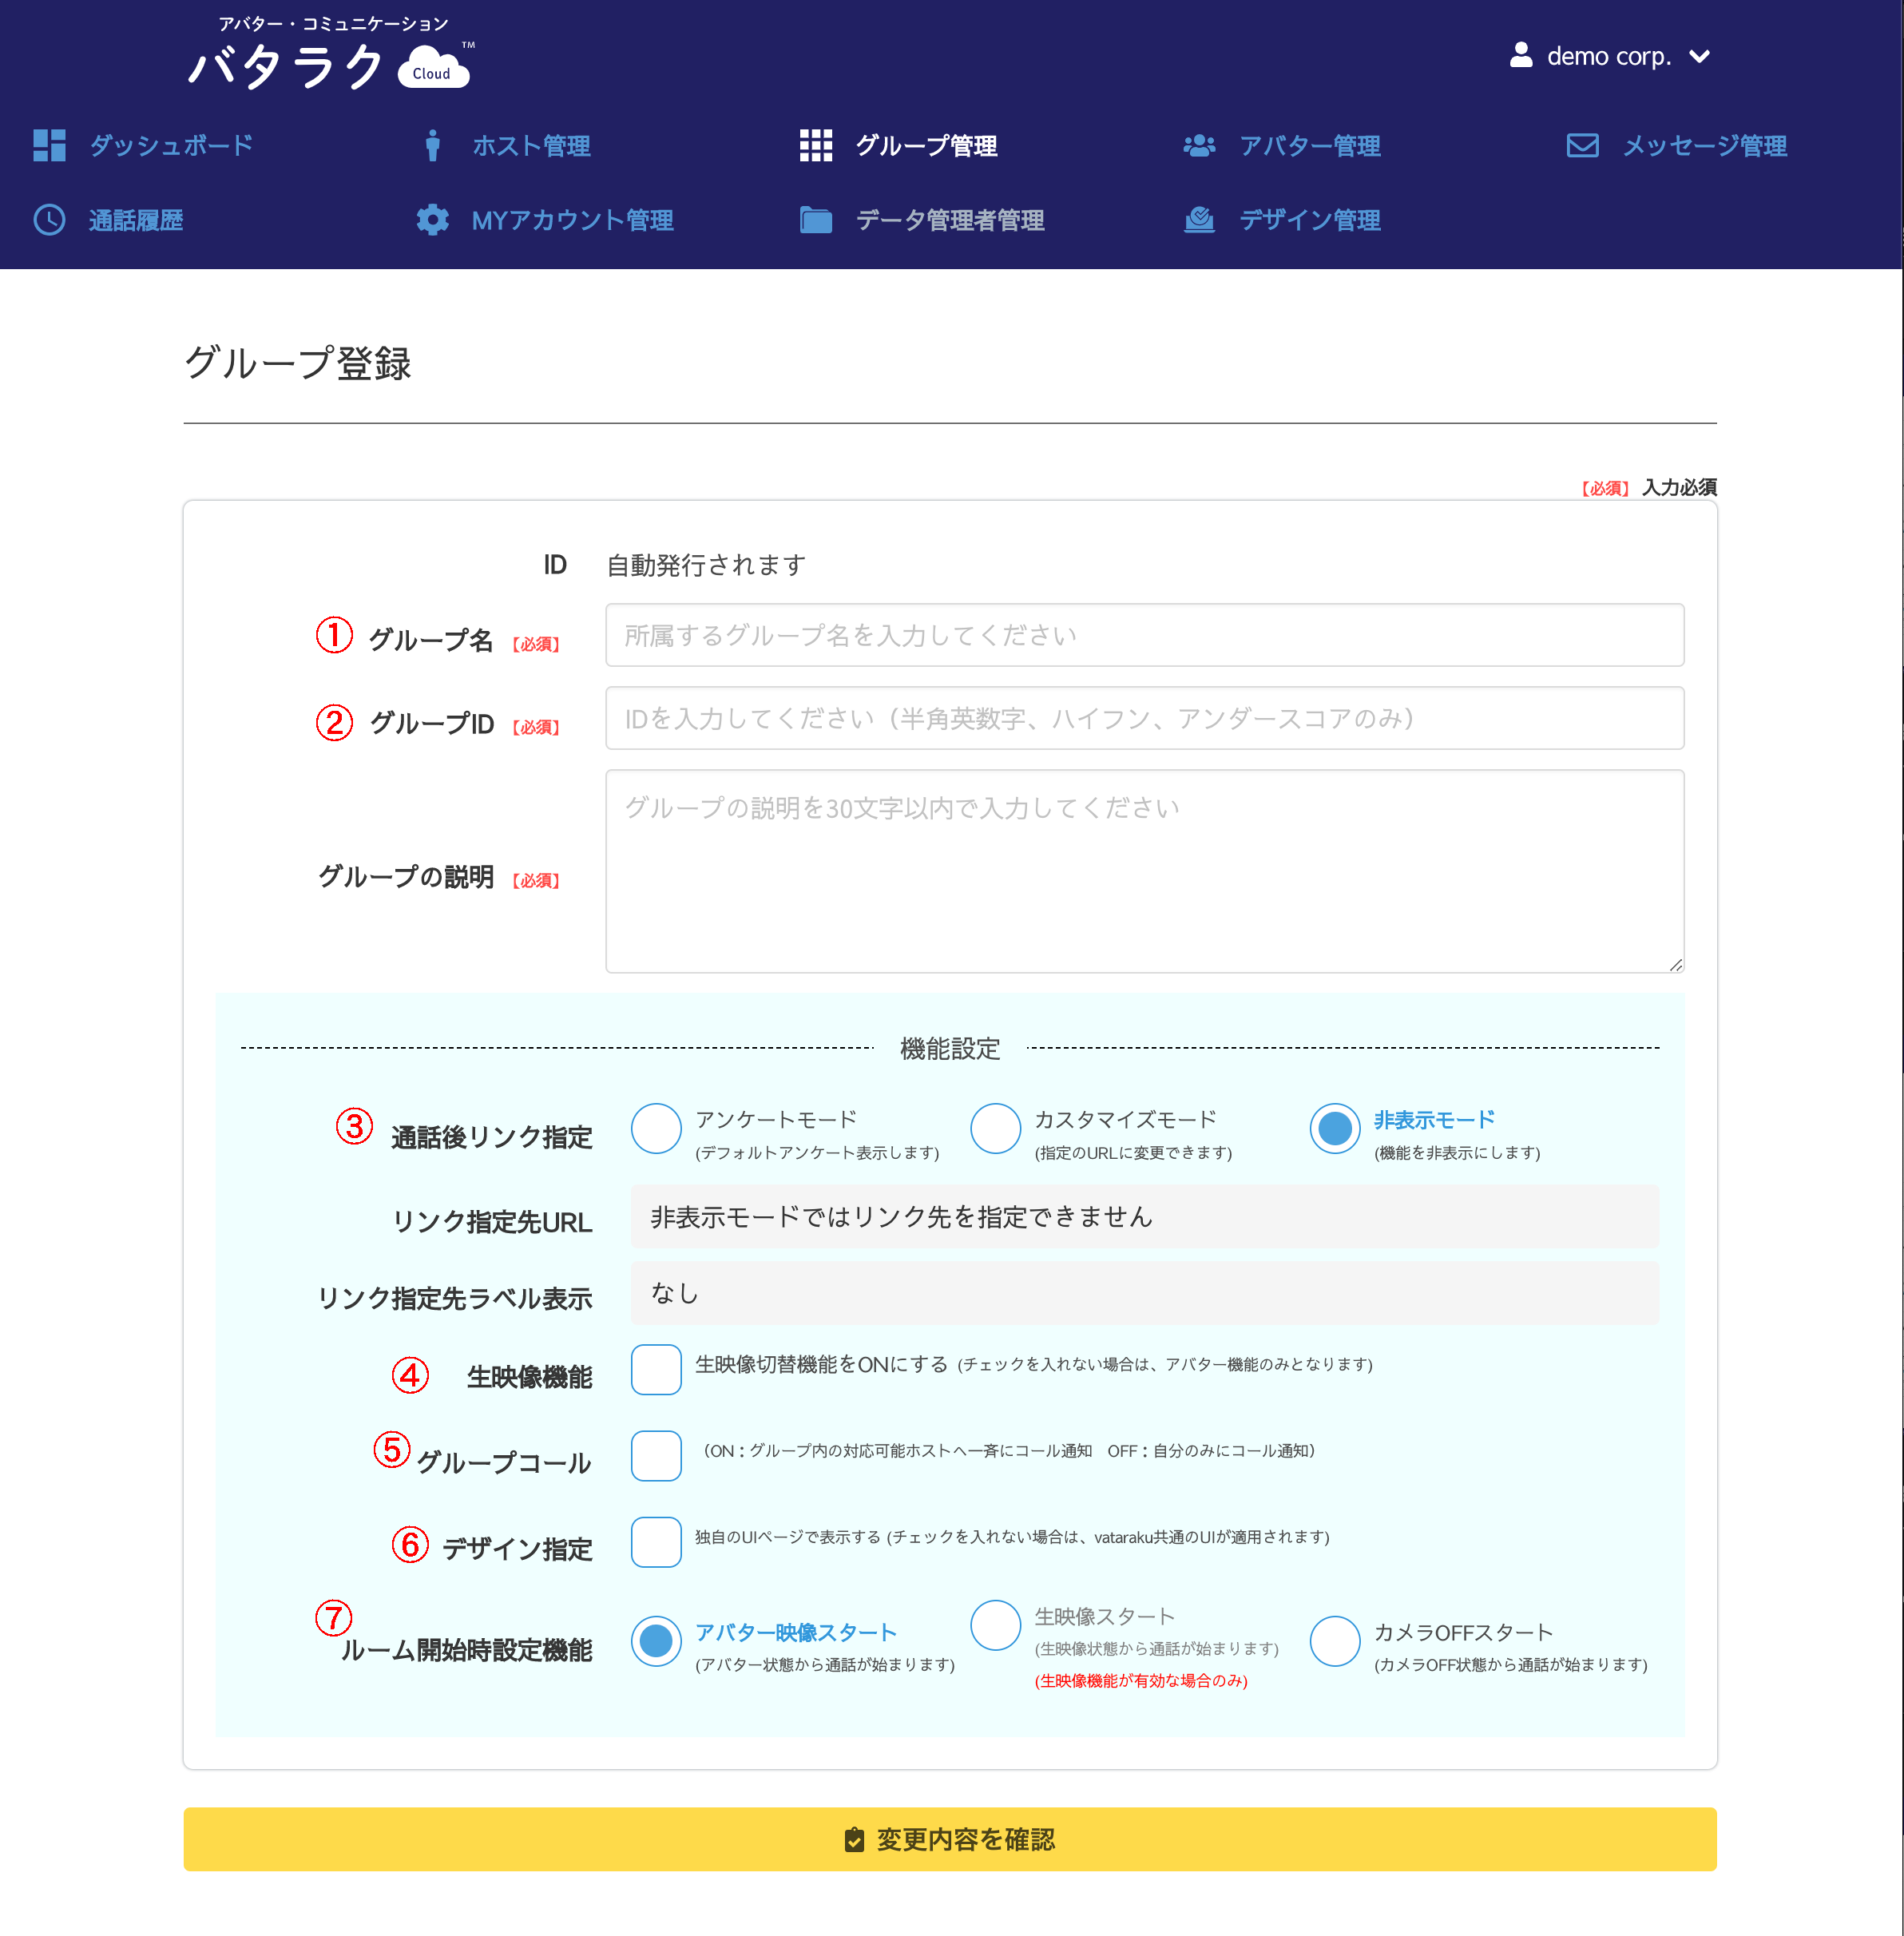Toggle the グループコール checkbox
The height and width of the screenshot is (1936, 1904).
[x=656, y=1456]
